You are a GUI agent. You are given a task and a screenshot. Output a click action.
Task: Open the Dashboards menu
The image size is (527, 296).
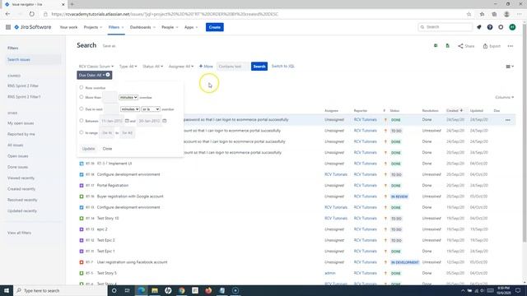click(x=142, y=27)
